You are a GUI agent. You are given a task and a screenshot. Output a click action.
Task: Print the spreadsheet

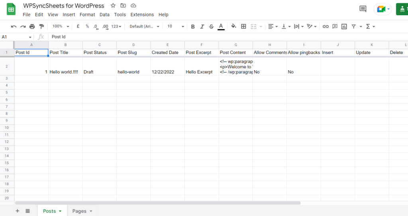[x=32, y=26]
